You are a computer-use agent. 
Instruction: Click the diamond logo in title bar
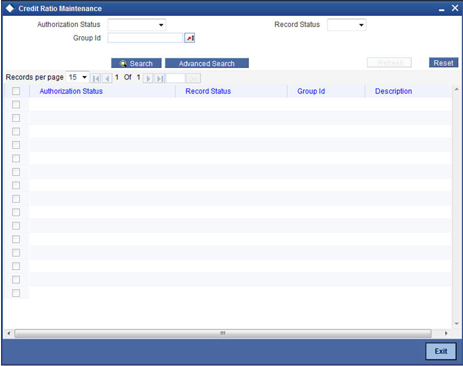coord(10,8)
